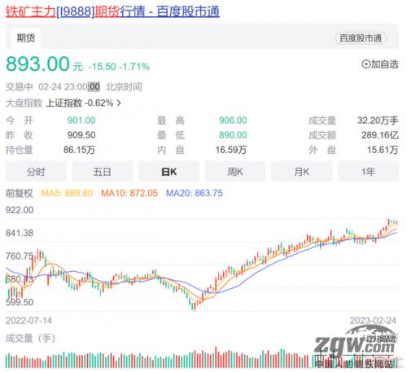This screenshot has width=407, height=372.
Task: Click the MA20: 863.75 indicator
Action: (195, 193)
